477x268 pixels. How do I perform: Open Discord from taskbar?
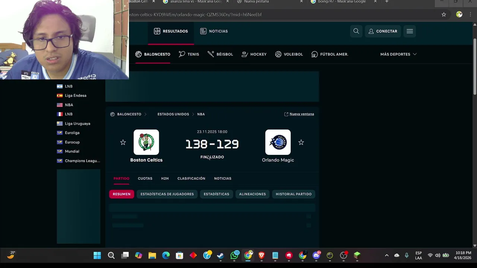316,255
